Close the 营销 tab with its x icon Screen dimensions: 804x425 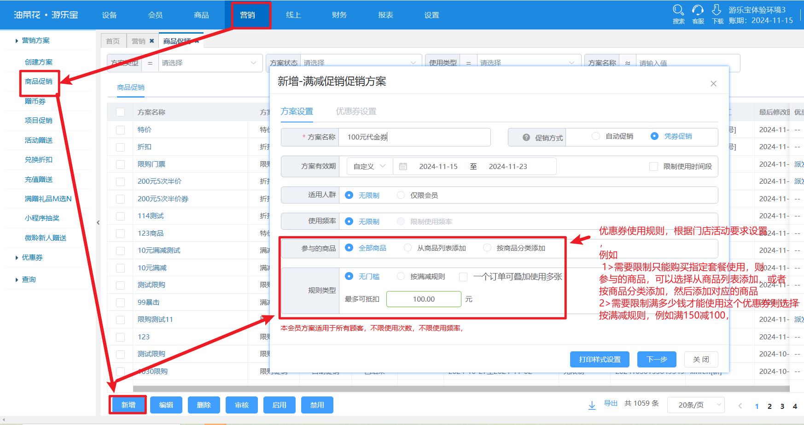coord(151,41)
